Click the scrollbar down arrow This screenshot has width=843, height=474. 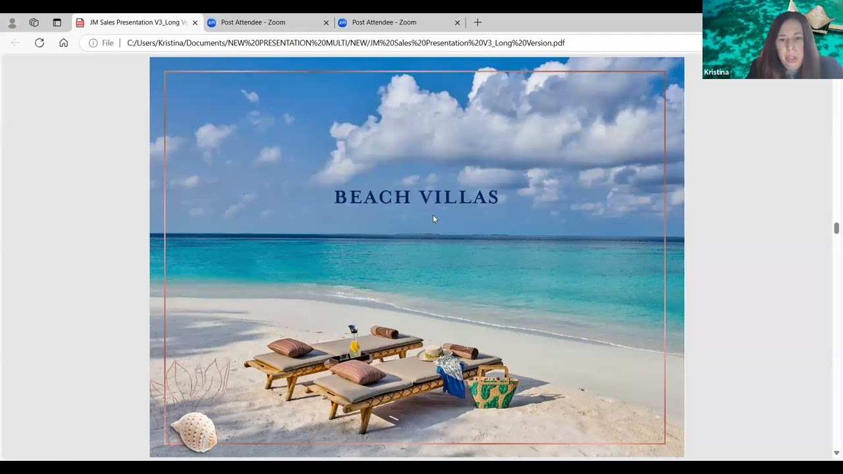pos(836,453)
